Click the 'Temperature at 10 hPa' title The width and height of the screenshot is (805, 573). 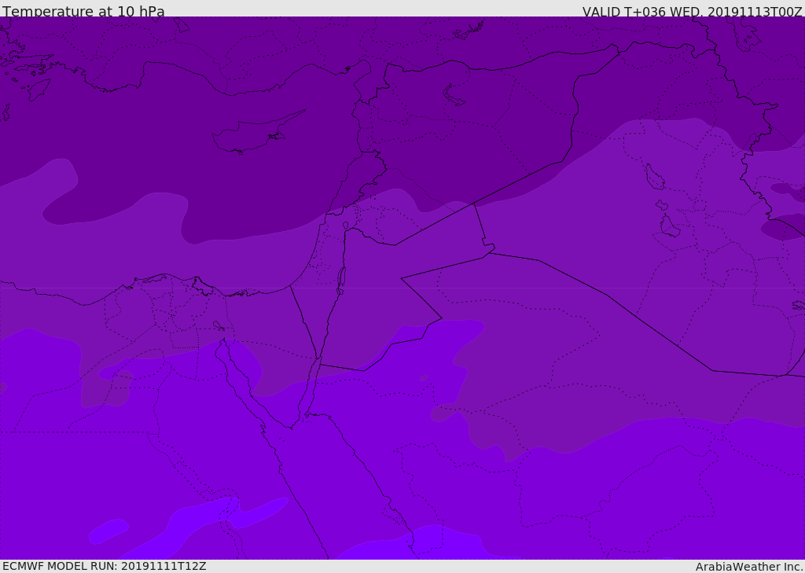click(83, 11)
